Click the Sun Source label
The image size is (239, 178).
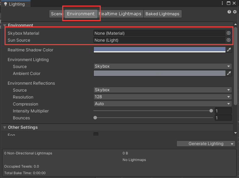pyautogui.click(x=19, y=40)
